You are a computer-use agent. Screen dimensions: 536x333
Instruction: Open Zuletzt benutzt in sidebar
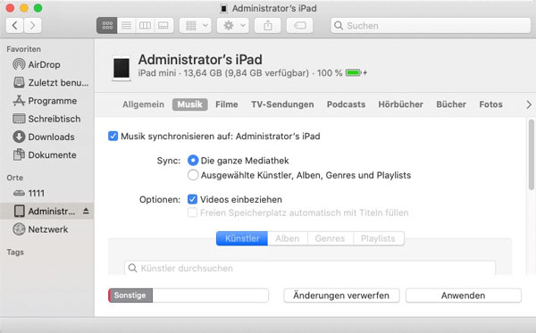pyautogui.click(x=51, y=83)
